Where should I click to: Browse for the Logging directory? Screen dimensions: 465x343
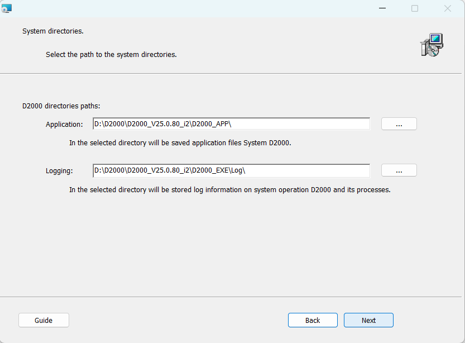tap(399, 170)
